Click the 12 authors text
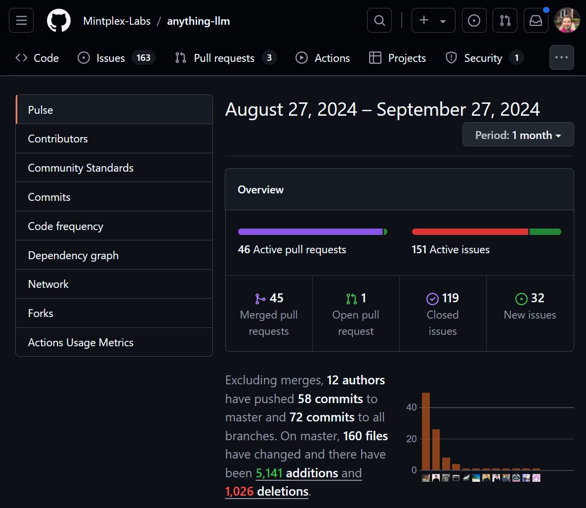Image resolution: width=586 pixels, height=508 pixels. tap(356, 380)
